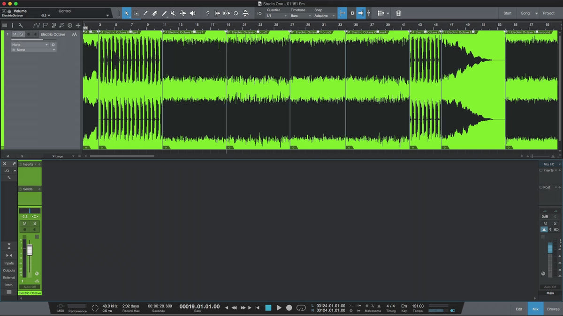Pick the Mute tool in the toolbar
Viewport: 563px width, 316px height.
[x=173, y=14]
